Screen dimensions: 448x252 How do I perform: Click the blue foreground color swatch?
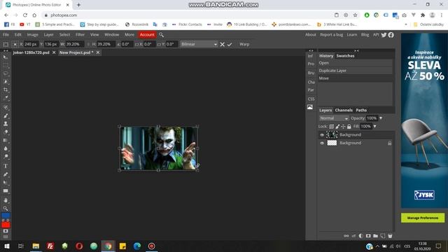click(x=6, y=216)
